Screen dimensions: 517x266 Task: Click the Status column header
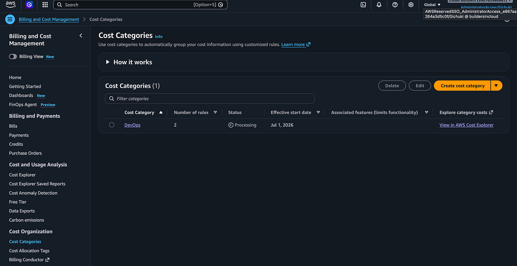235,113
